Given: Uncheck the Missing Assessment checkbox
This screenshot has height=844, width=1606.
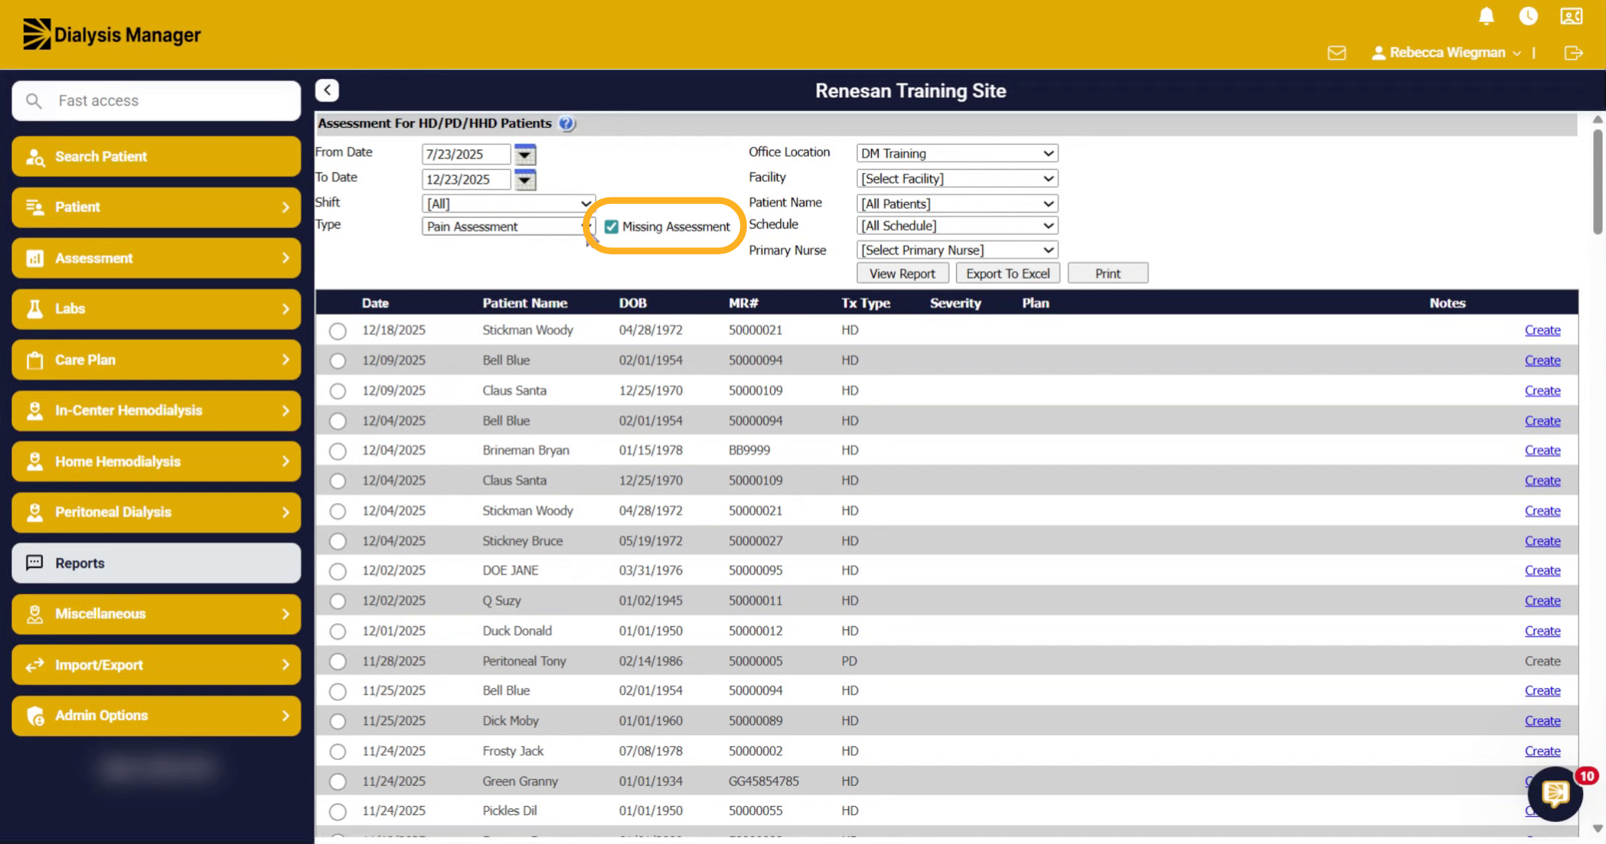Looking at the screenshot, I should 611,227.
